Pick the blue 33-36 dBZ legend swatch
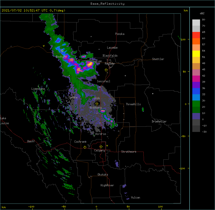215x210 pixels. pyautogui.click(x=196, y=91)
